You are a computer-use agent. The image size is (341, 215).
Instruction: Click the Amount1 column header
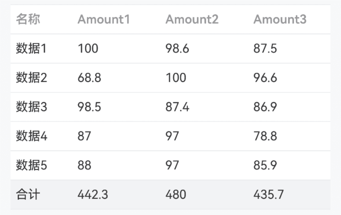coord(104,19)
